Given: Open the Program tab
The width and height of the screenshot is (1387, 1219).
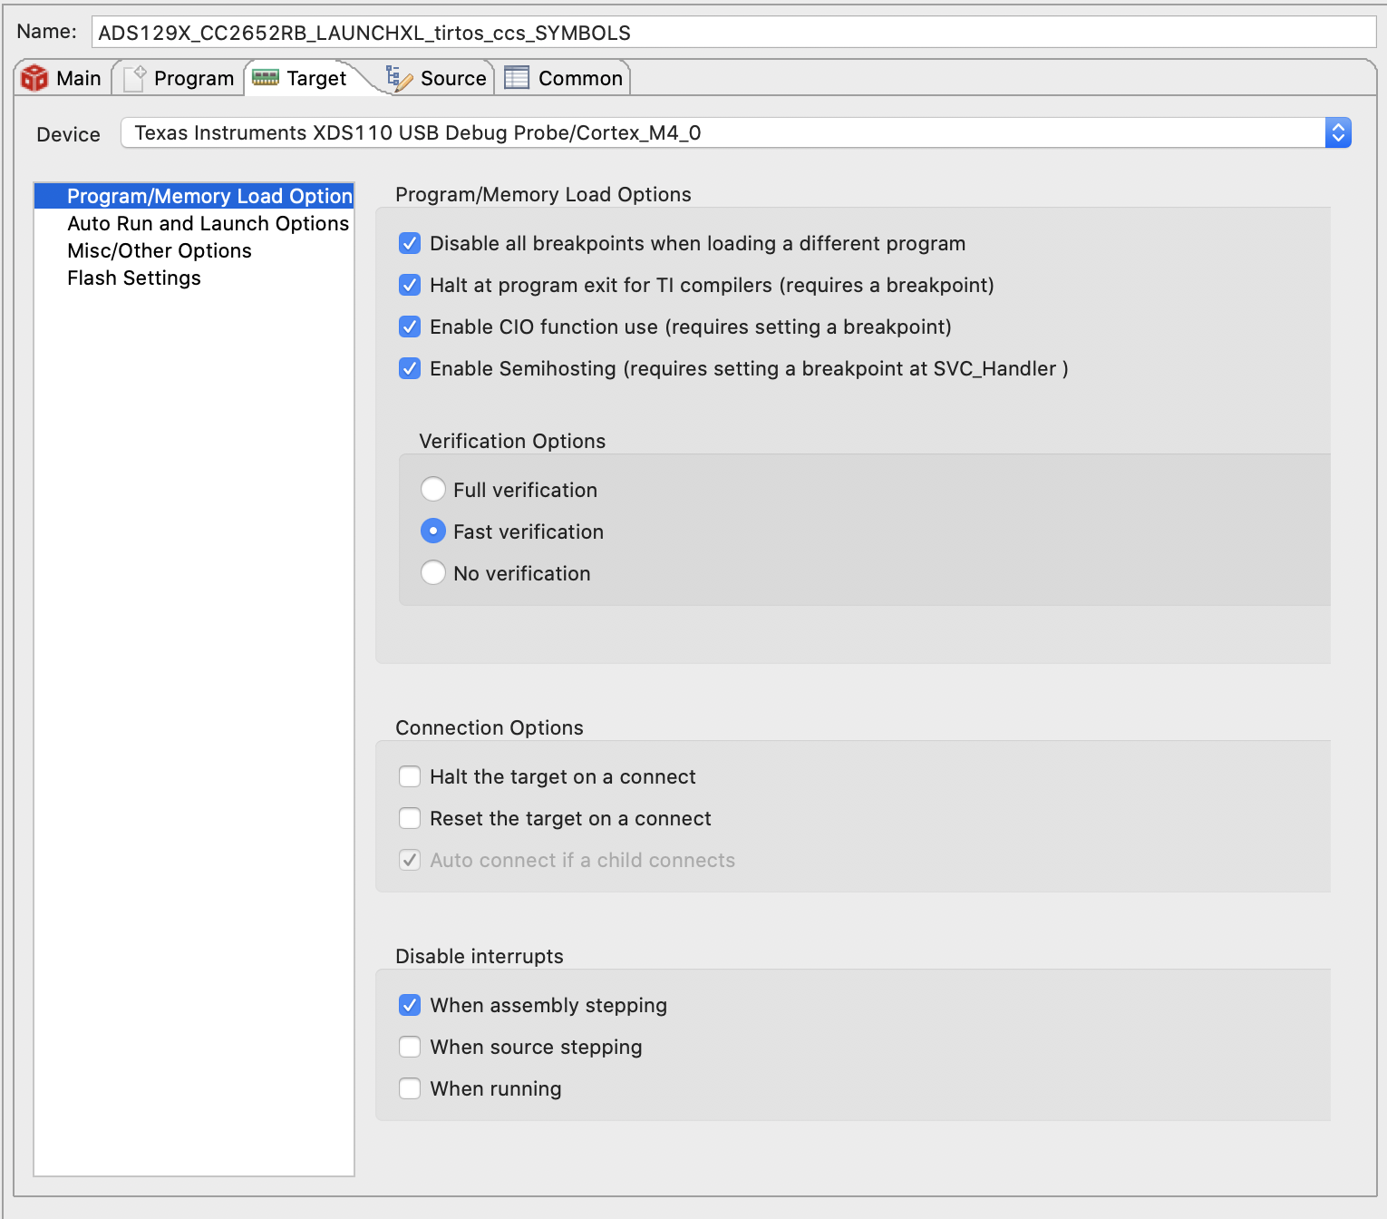Looking at the screenshot, I should (x=179, y=78).
